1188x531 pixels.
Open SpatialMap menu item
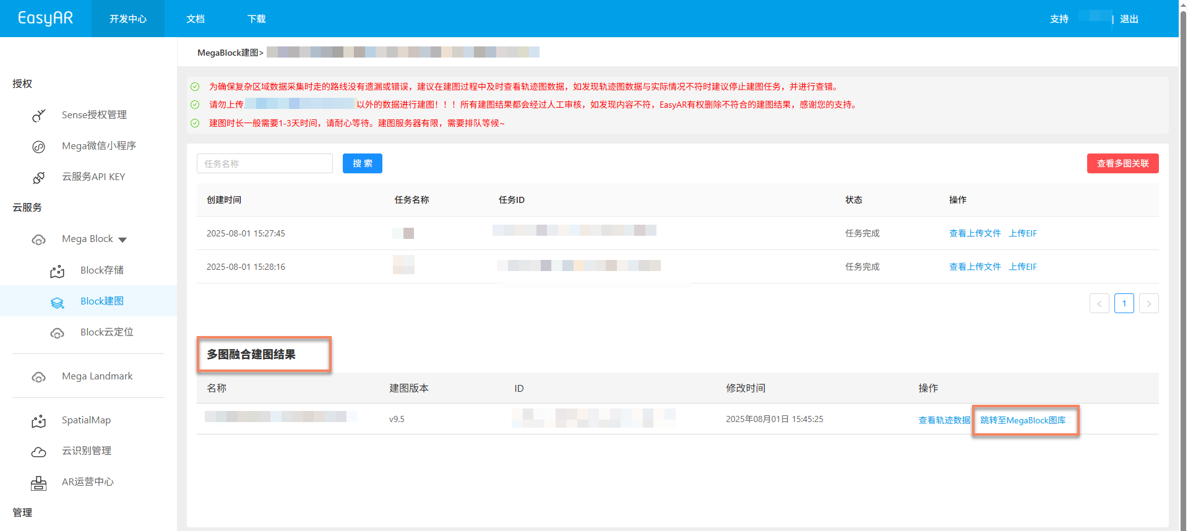[x=86, y=420]
